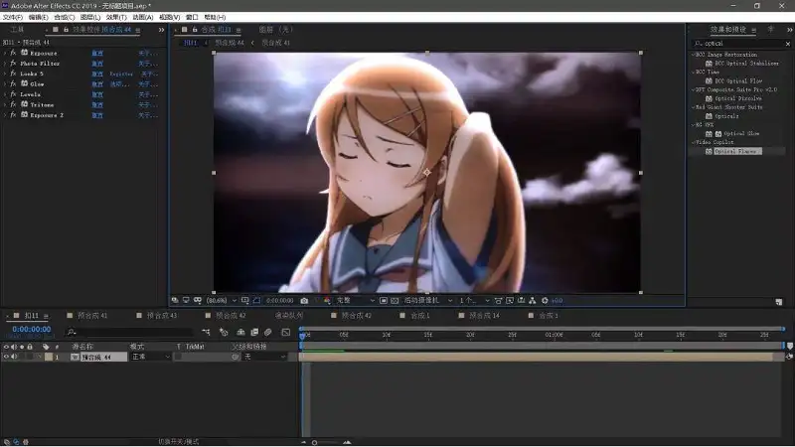Collapse the BCC Image Restoration category
The height and width of the screenshot is (447, 795).
[x=693, y=55]
